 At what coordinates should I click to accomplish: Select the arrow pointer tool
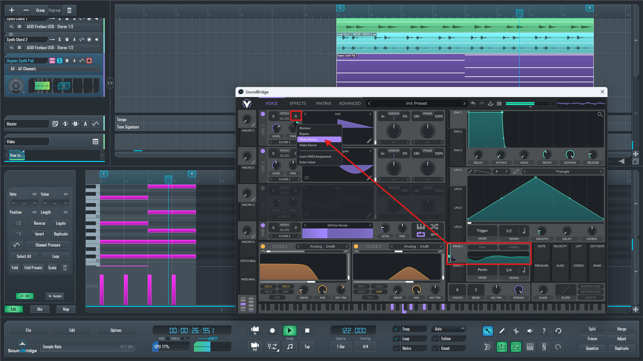click(488, 331)
